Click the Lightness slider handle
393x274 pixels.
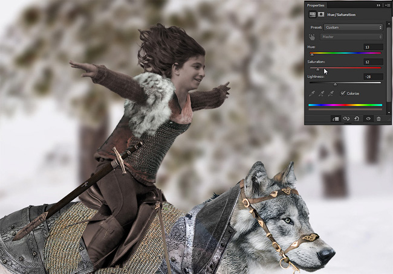click(335, 84)
